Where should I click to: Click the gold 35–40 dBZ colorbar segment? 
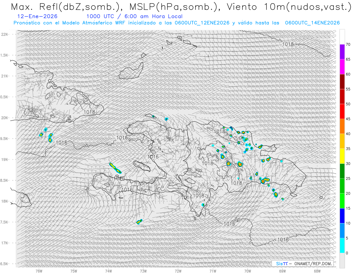(x=342, y=141)
